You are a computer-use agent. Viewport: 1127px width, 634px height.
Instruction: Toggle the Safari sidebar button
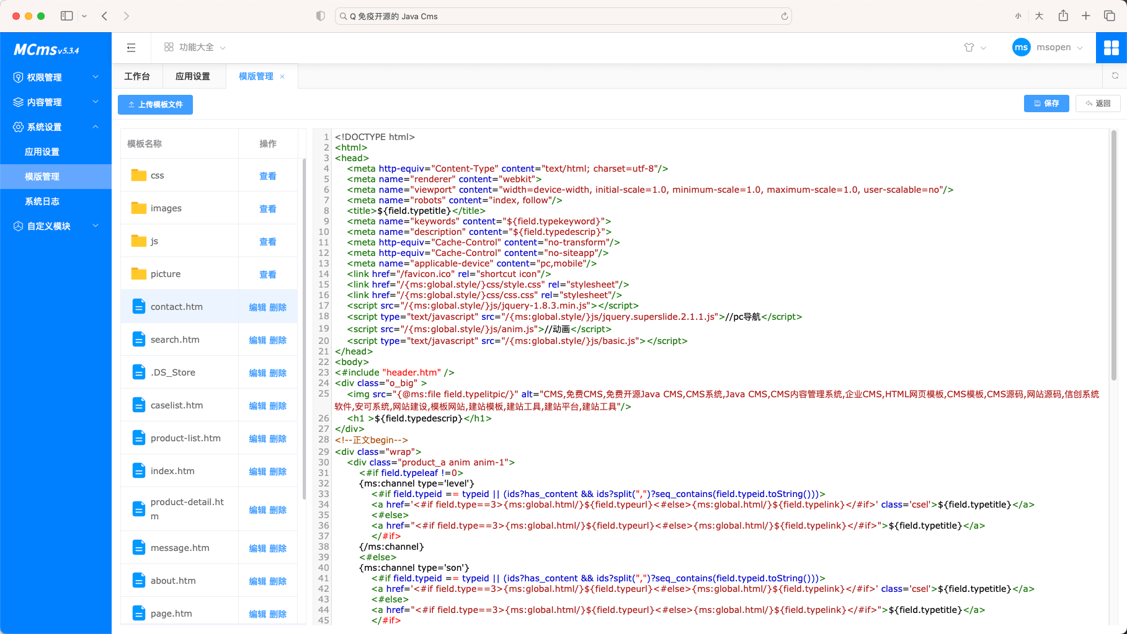click(67, 16)
